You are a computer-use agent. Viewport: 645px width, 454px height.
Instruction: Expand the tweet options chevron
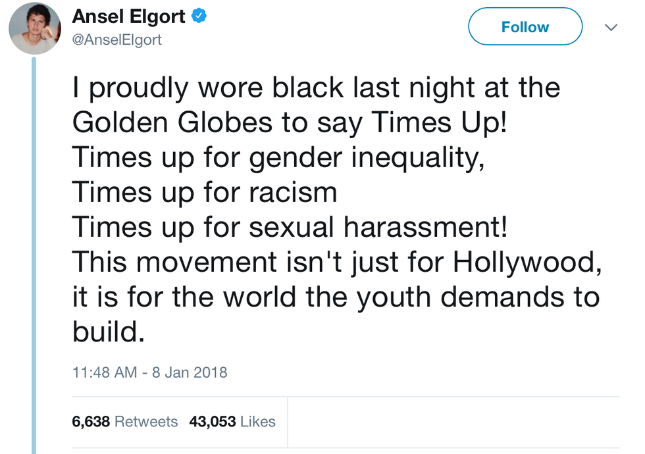[611, 28]
